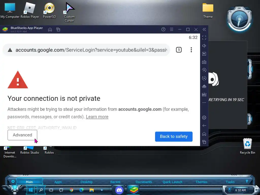Click the Advanced button
Screen dimensions: 260x195
[x=22, y=135]
